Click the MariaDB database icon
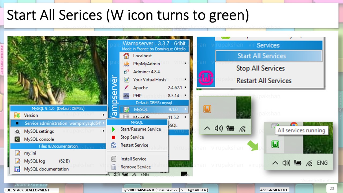The height and width of the screenshot is (193, 343). click(126, 117)
